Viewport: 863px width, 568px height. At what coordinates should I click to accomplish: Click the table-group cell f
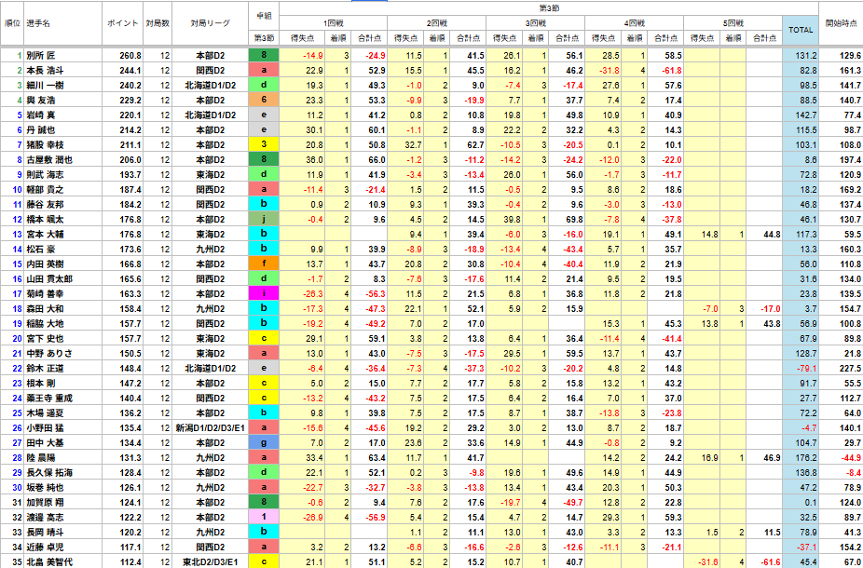[x=264, y=264]
